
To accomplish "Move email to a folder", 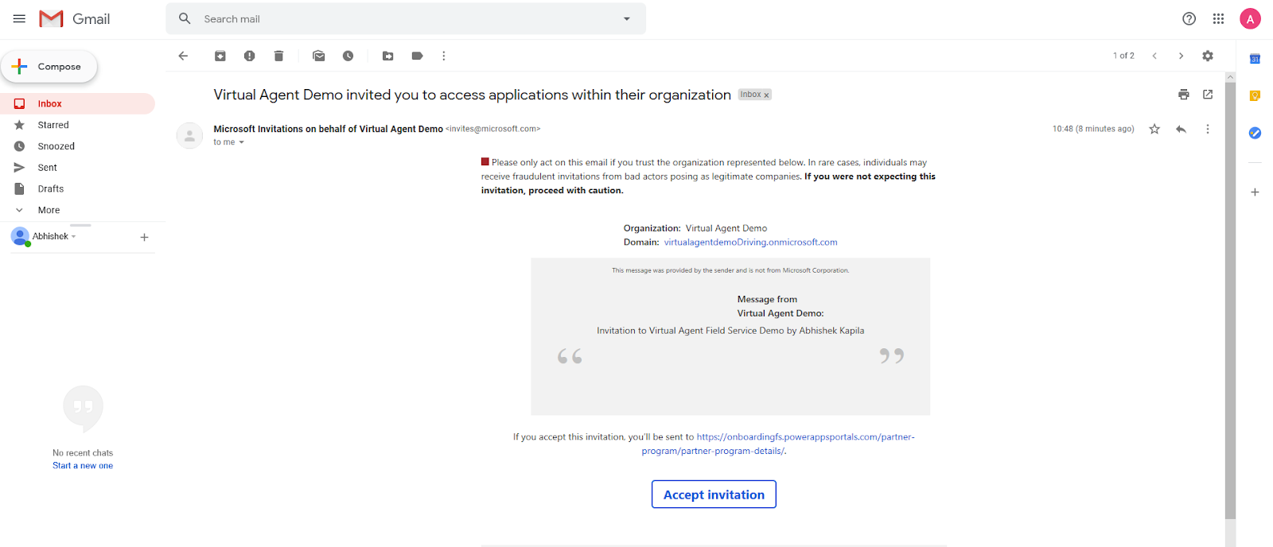I will [x=388, y=56].
